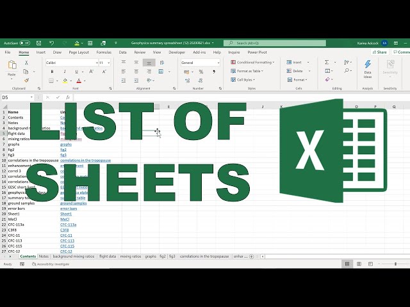Open the Insert ribbon tab
The image size is (410, 307).
coord(41,52)
